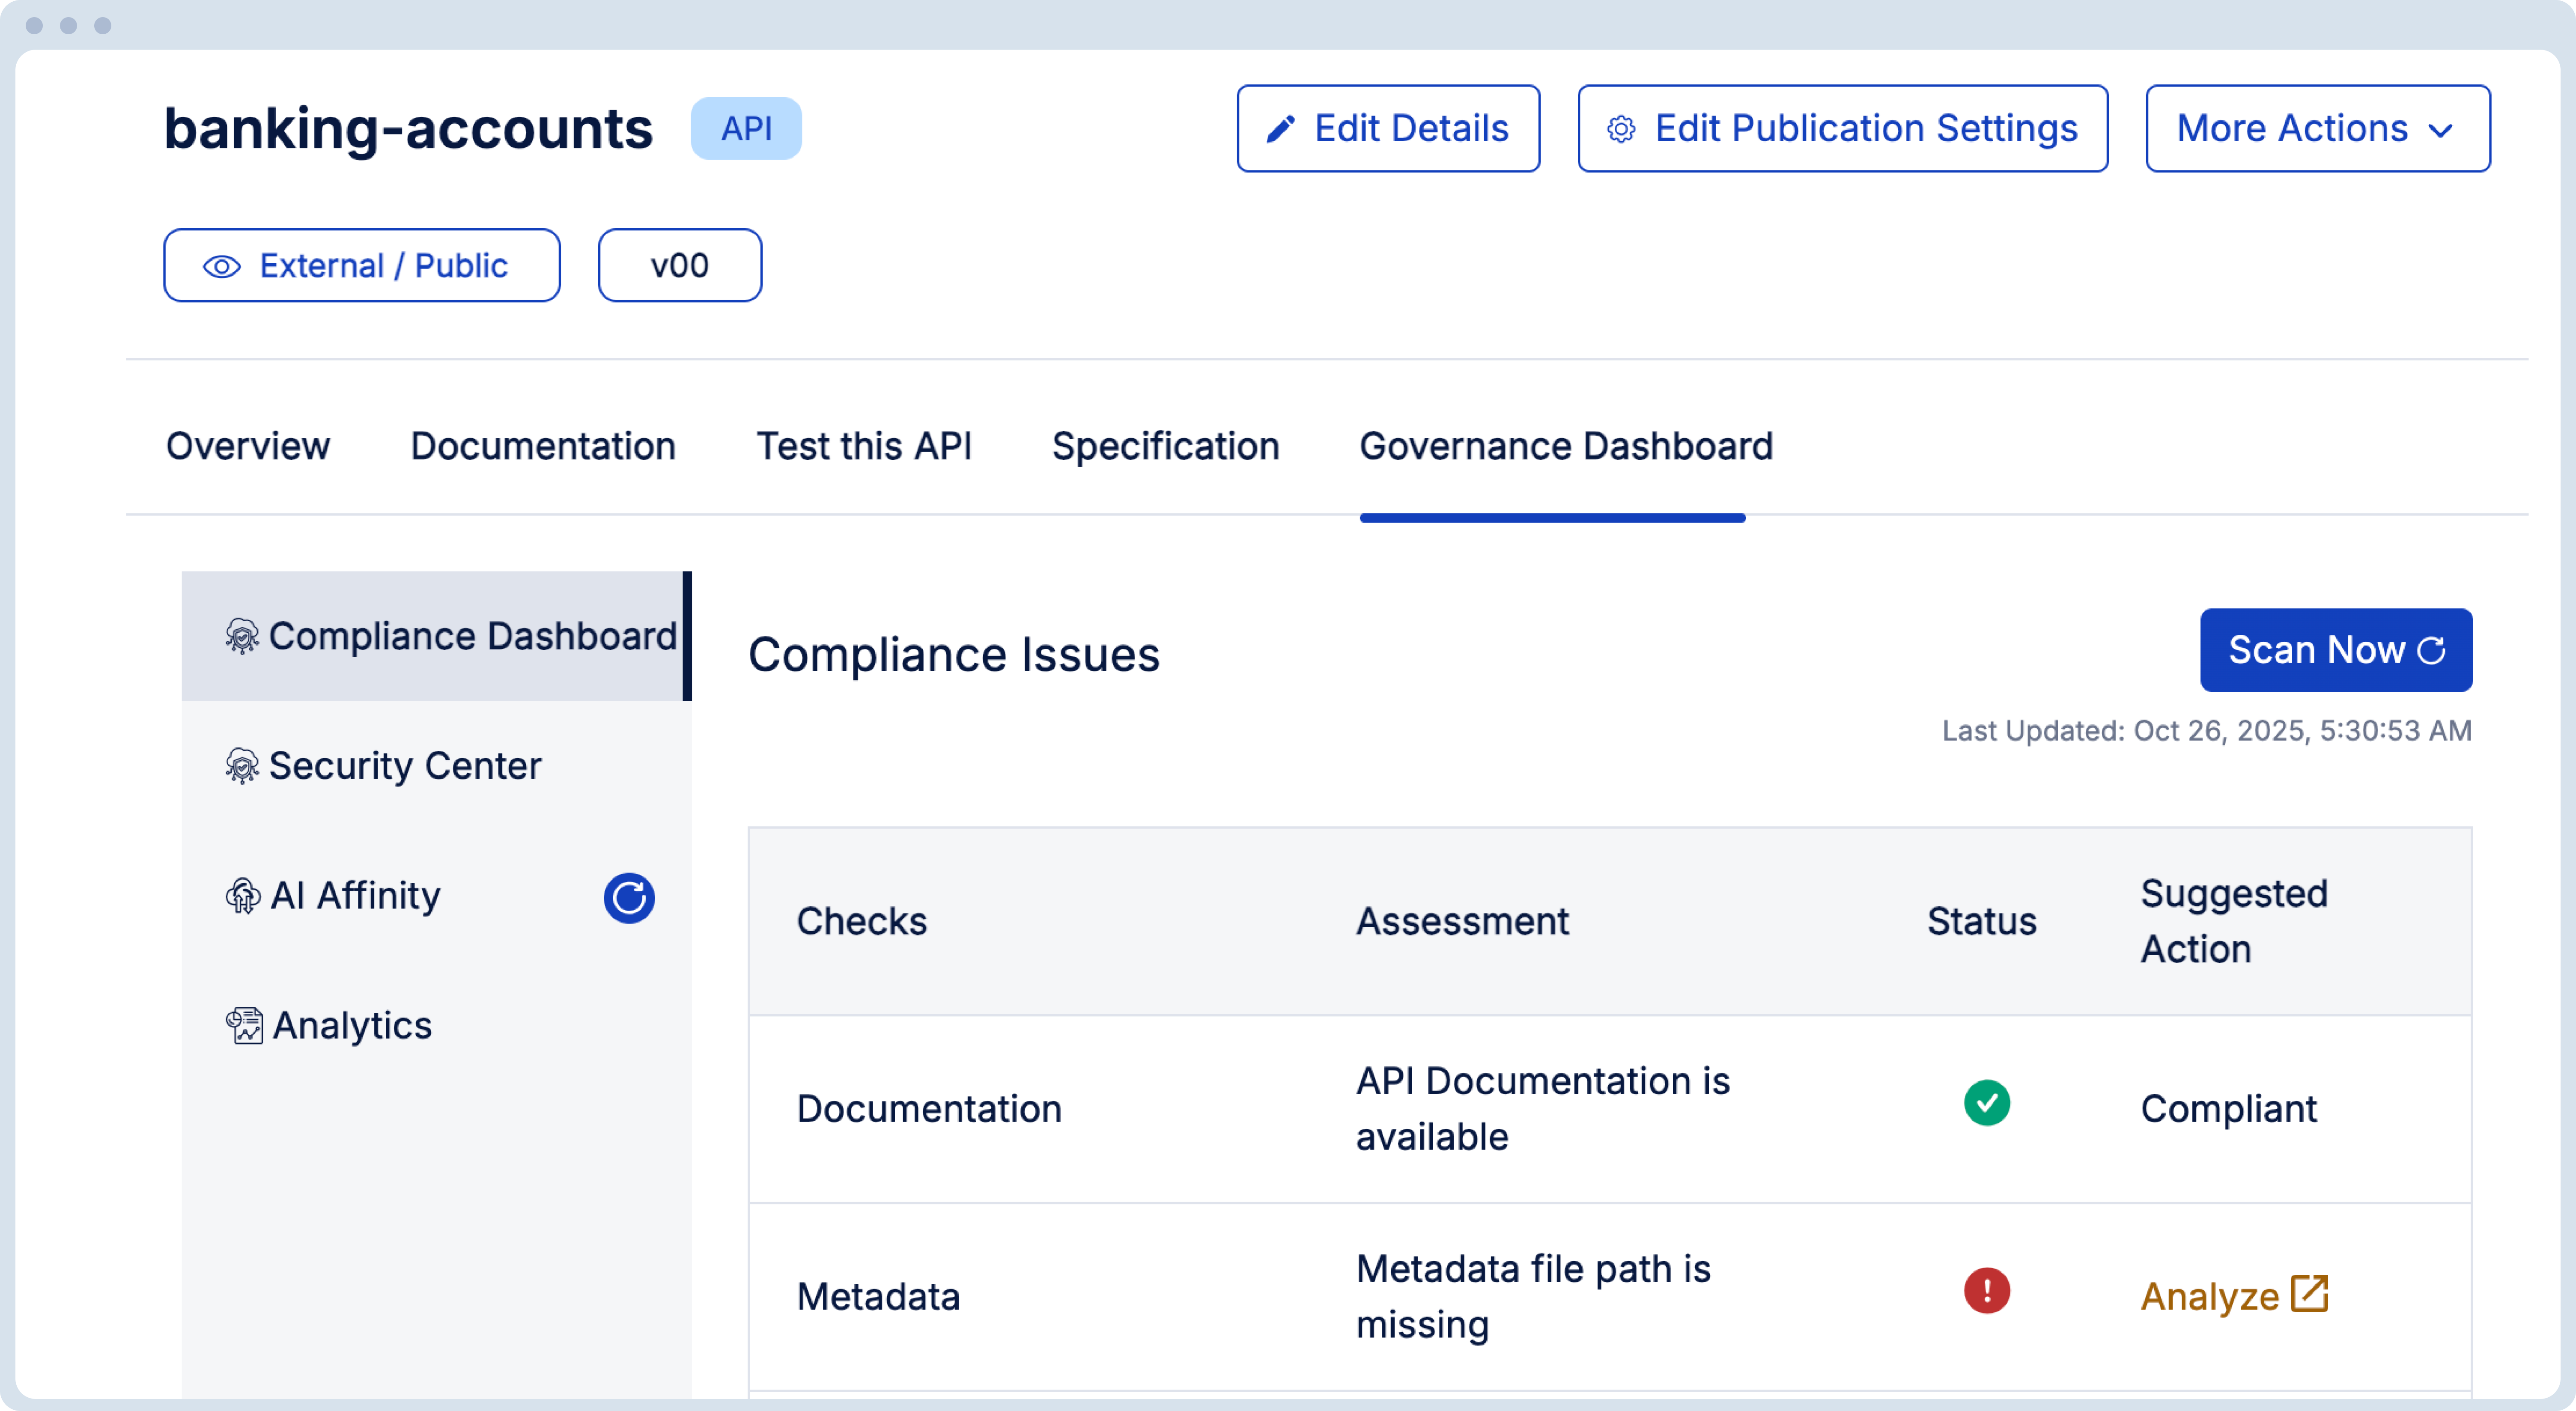Click the green check status icon for Documentation

pyautogui.click(x=1986, y=1103)
